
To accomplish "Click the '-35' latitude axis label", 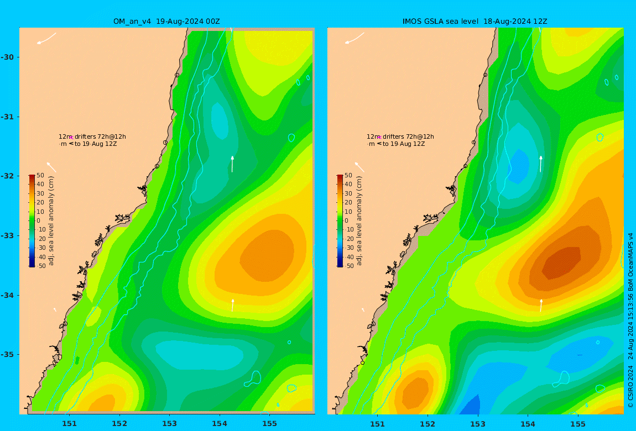I will click(7, 354).
